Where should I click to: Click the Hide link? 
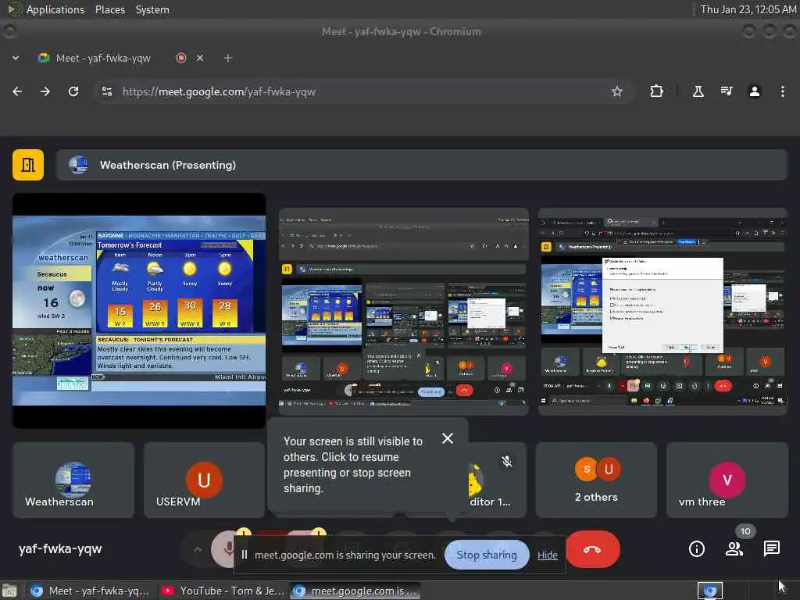(x=548, y=555)
